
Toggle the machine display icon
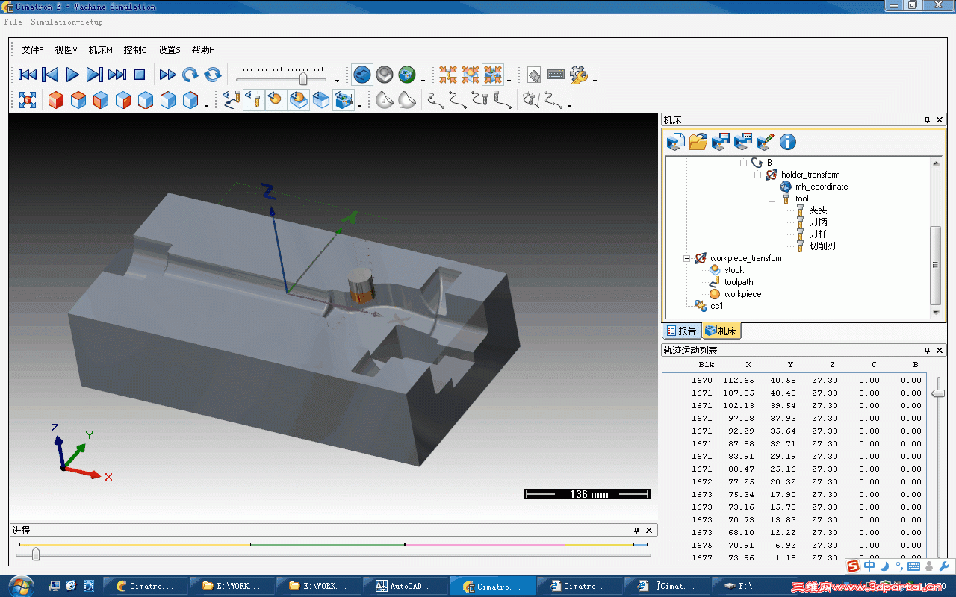tap(344, 100)
